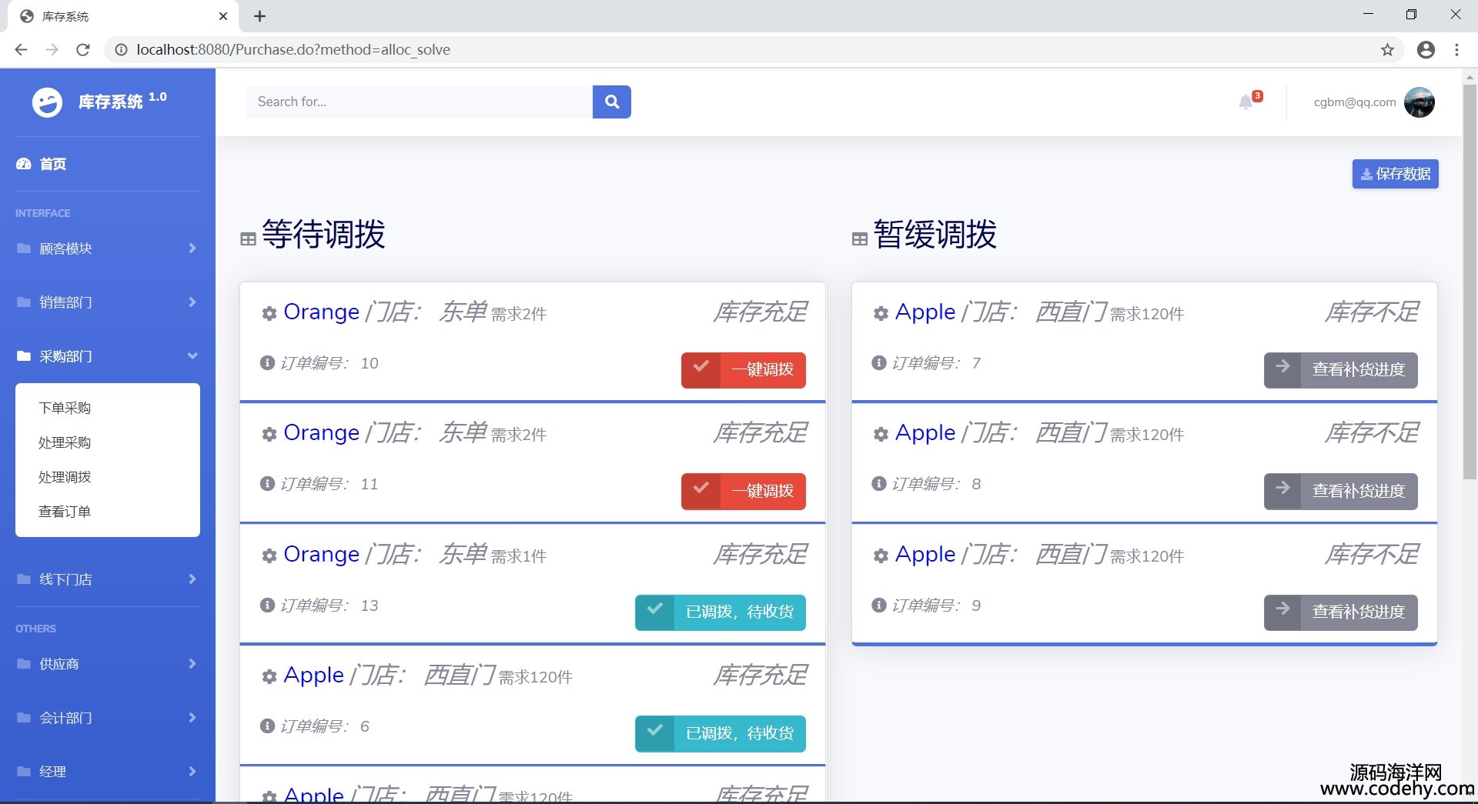Open a new browser tab with plus

pyautogui.click(x=260, y=16)
